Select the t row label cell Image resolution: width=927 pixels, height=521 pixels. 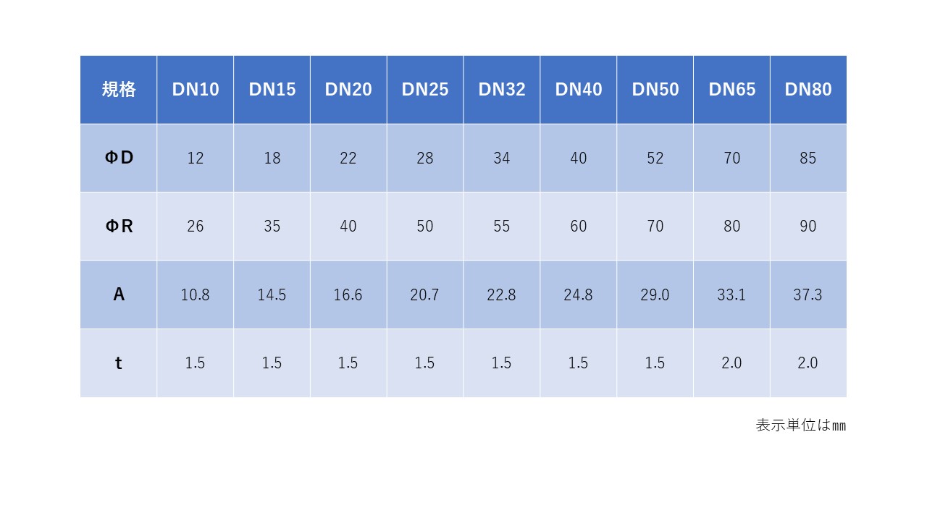click(119, 363)
